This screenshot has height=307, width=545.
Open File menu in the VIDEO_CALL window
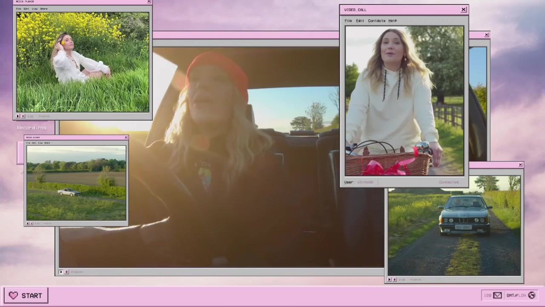coord(348,20)
